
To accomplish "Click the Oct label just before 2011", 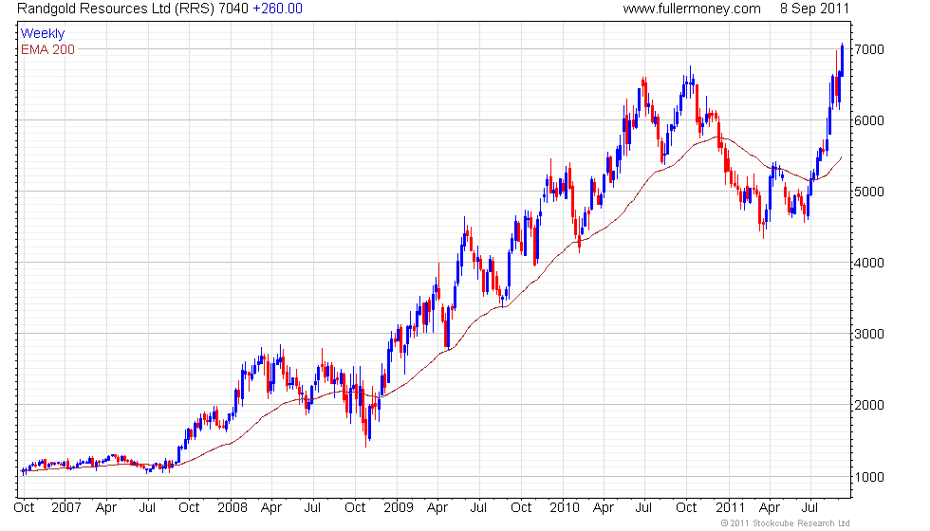I will point(687,508).
